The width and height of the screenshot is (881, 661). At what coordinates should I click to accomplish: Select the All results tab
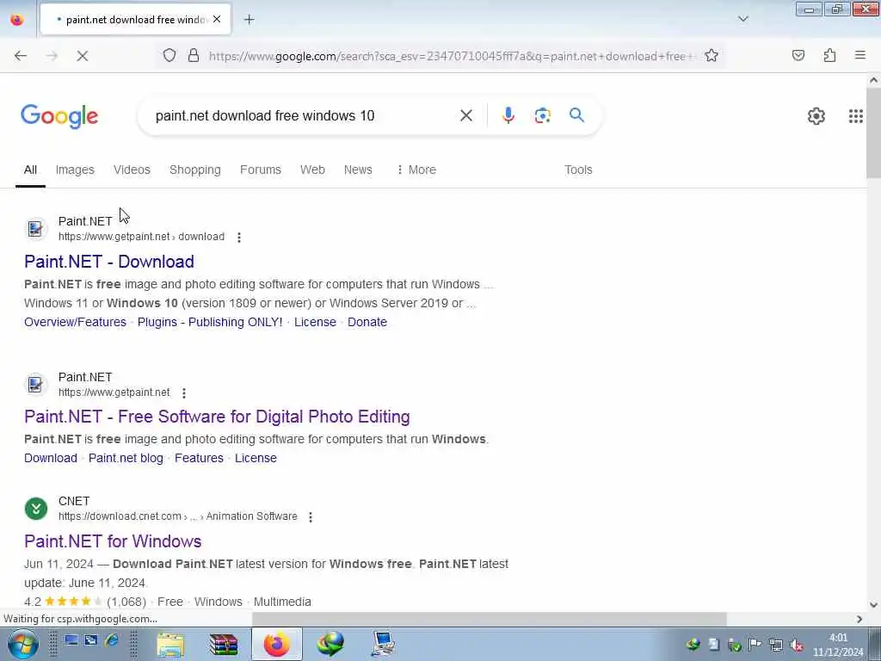30,170
